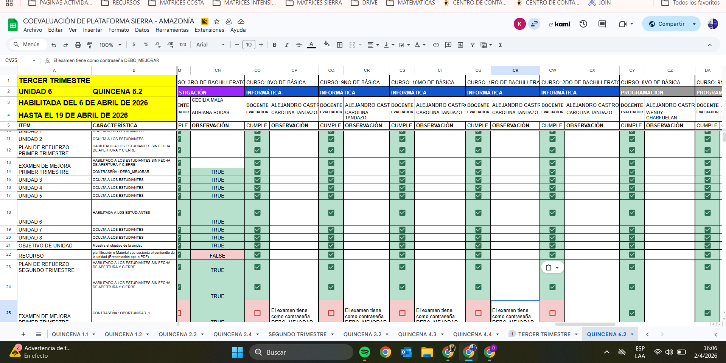Screen dimensions: 726x363
Task: Open the comments panel icon
Action: click(602, 24)
